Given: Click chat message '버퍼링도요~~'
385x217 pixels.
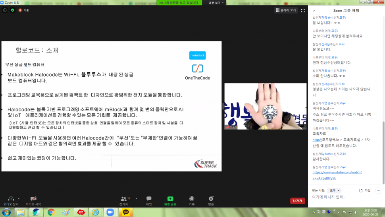Looking at the screenshot, I should tap(323, 108).
